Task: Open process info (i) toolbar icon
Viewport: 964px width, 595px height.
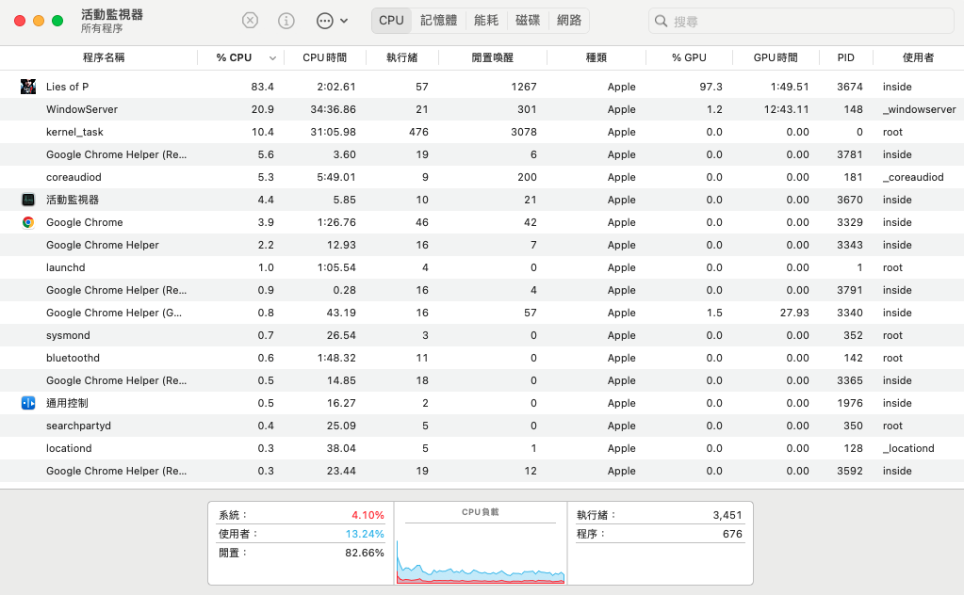Action: coord(286,21)
